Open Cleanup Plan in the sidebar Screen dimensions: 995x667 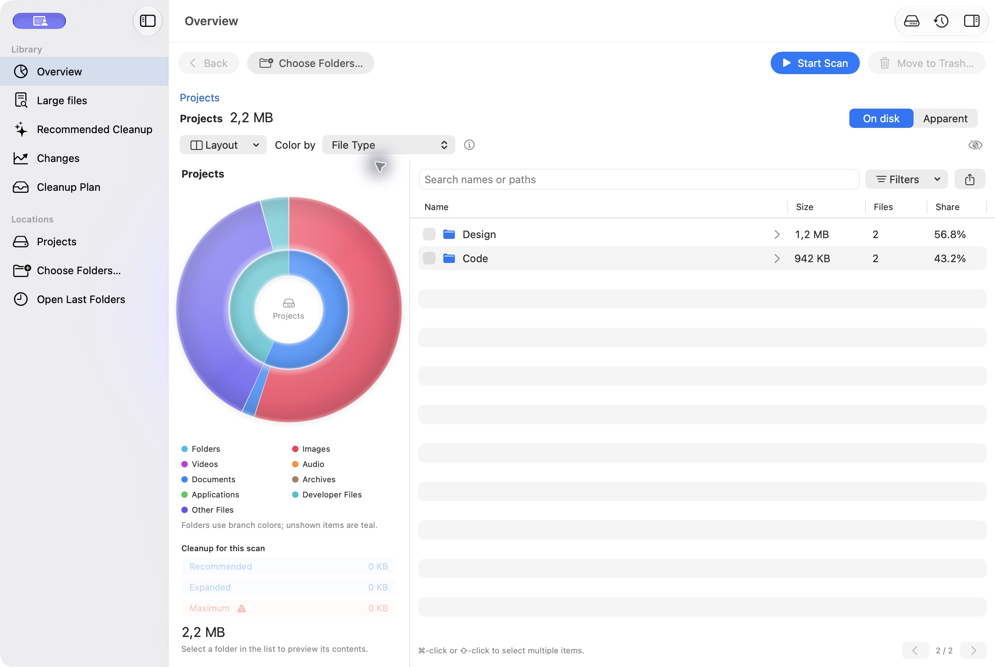click(x=84, y=187)
